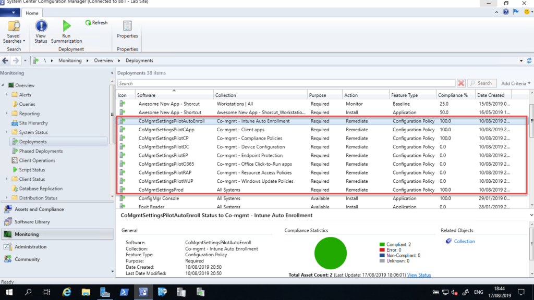This screenshot has height=300, width=534.
Task: Click the feedback smiley icon
Action: click(527, 12)
